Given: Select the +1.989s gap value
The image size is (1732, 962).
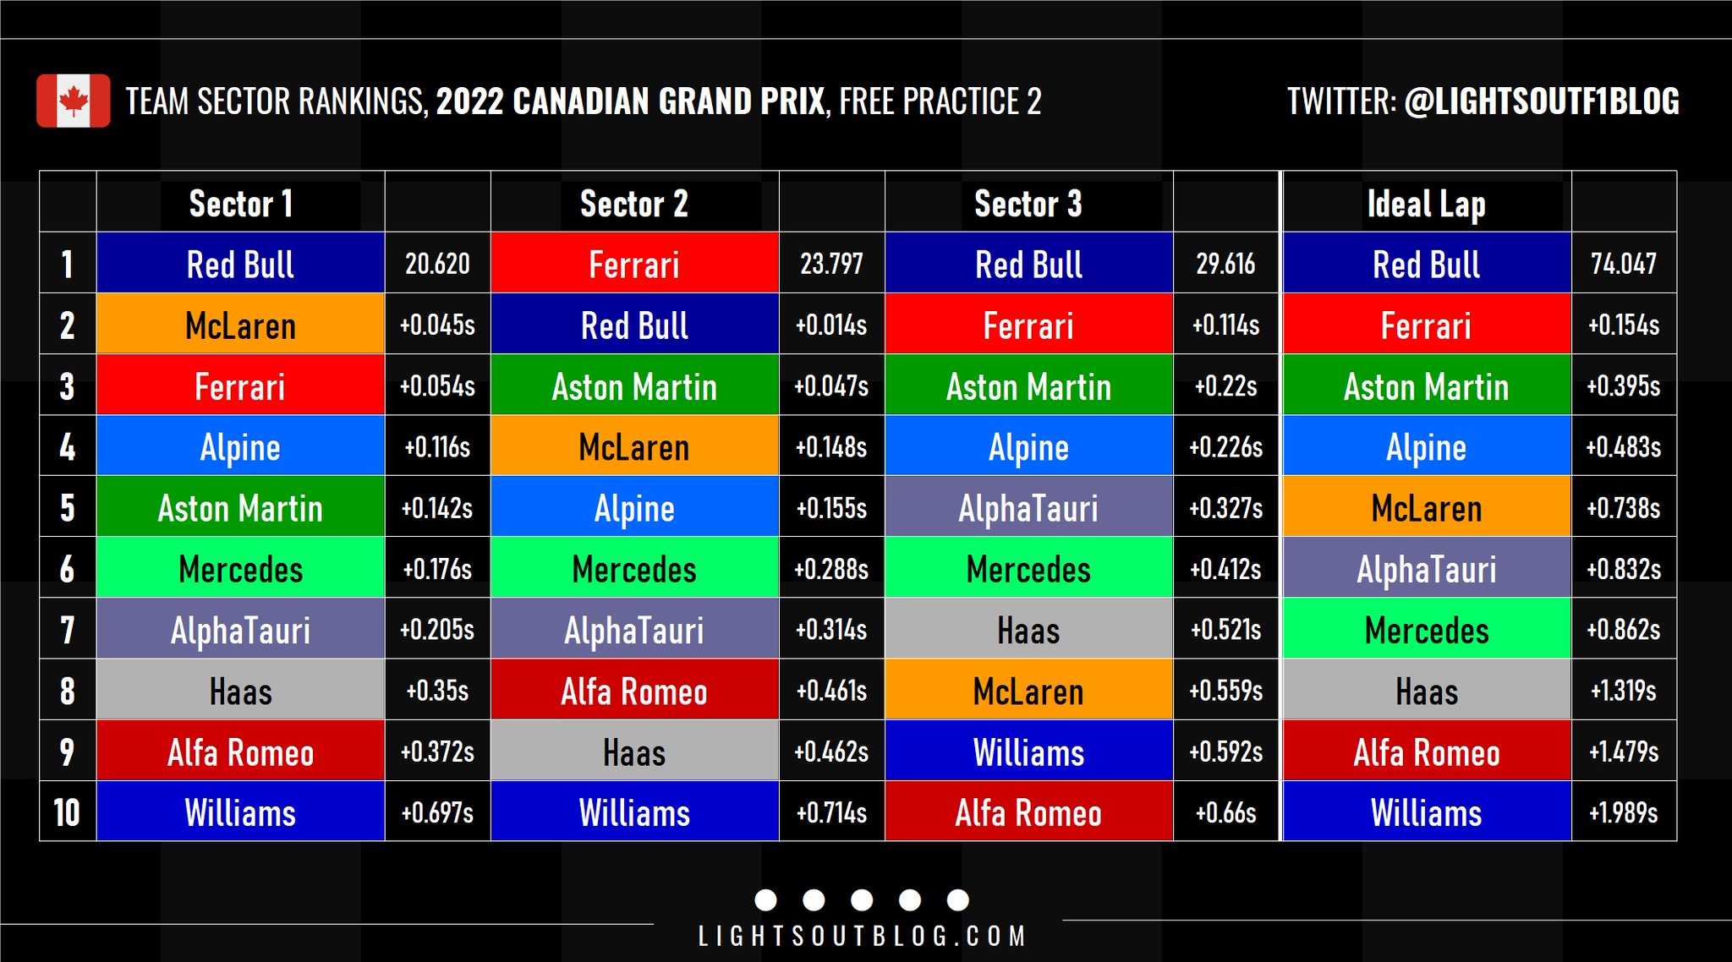Looking at the screenshot, I should pos(1624,812).
